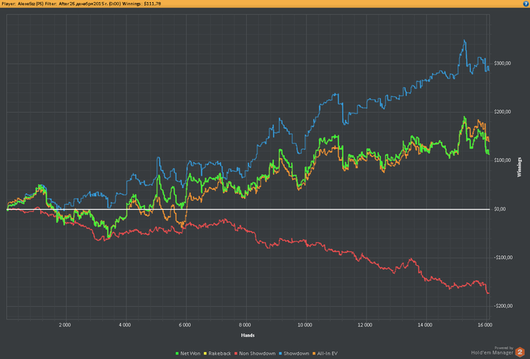Click the "14 000" hands axis label

(x=425, y=325)
